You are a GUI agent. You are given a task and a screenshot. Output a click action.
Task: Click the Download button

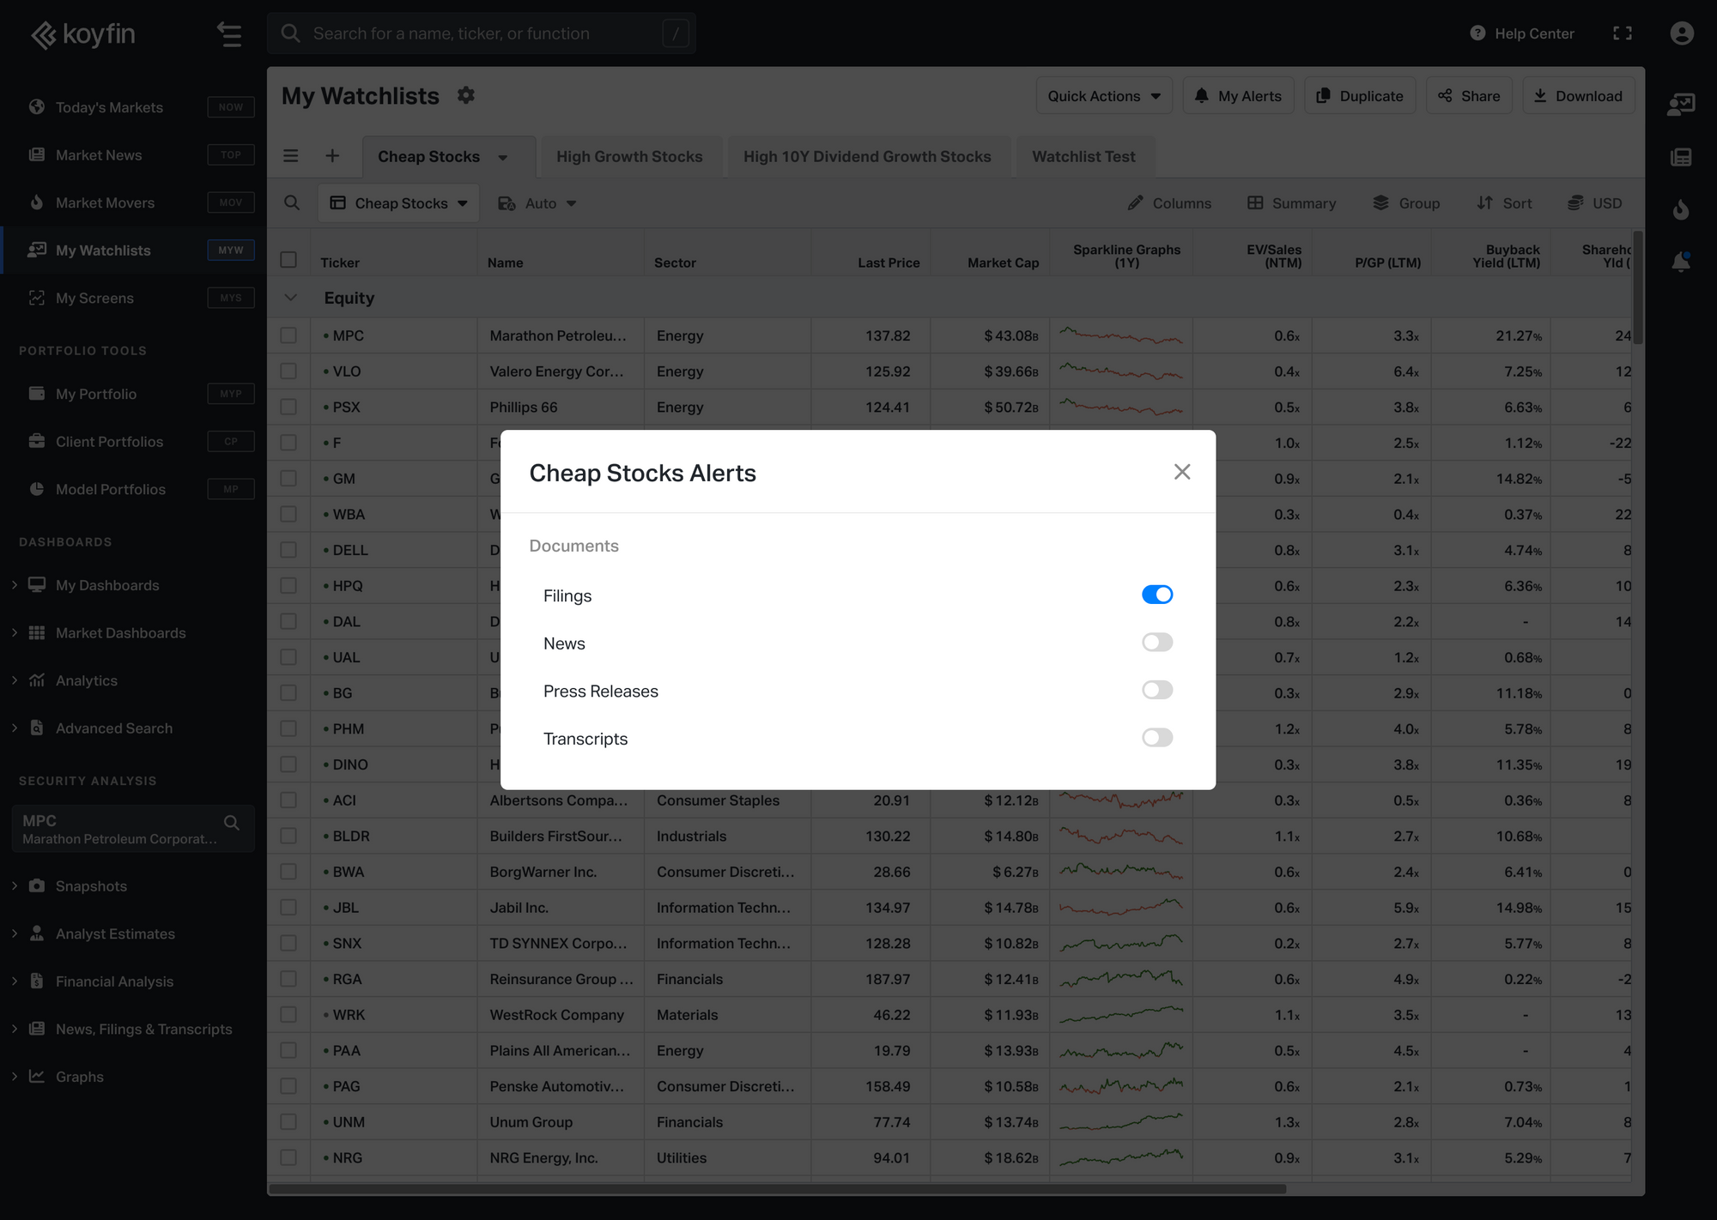(1578, 96)
